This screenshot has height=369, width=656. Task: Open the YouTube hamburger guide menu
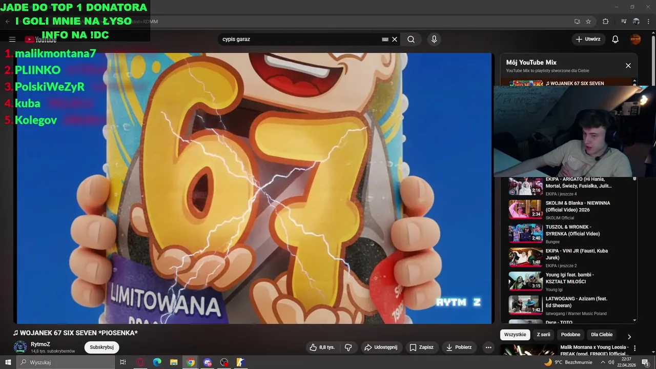(x=12, y=39)
